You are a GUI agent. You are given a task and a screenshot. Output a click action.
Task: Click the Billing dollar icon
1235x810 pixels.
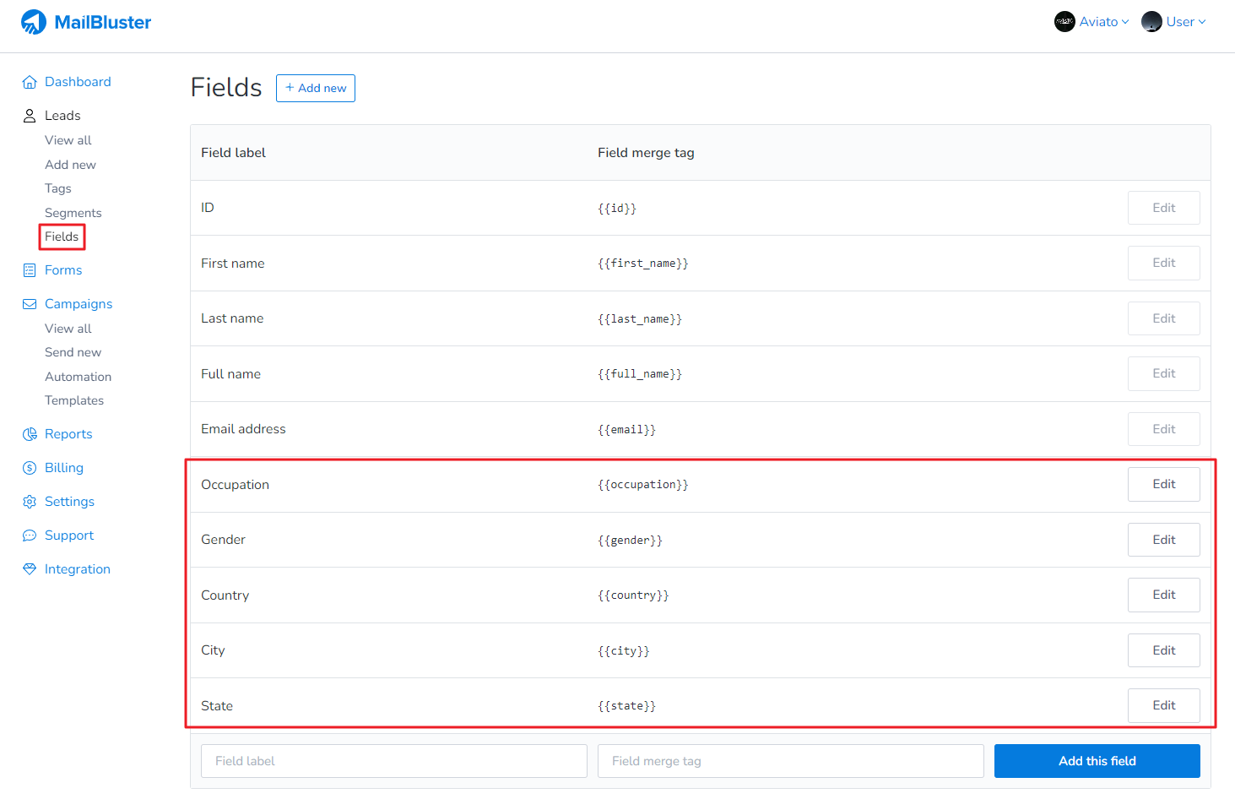click(x=30, y=468)
